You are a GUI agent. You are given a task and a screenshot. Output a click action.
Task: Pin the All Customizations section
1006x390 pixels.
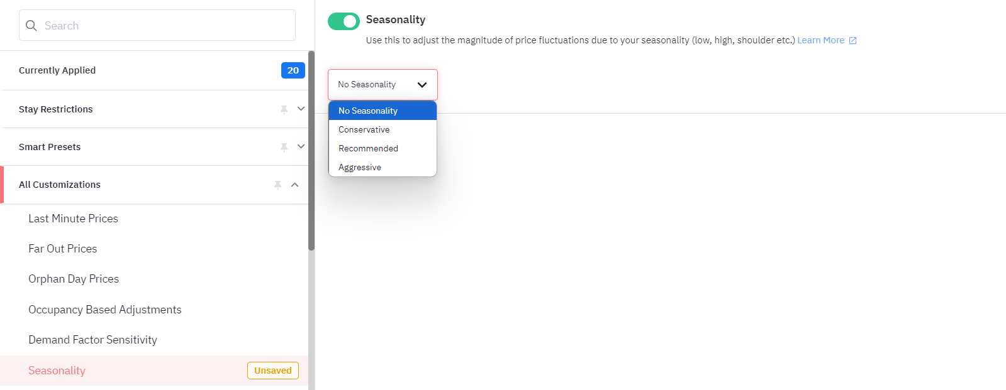click(277, 185)
